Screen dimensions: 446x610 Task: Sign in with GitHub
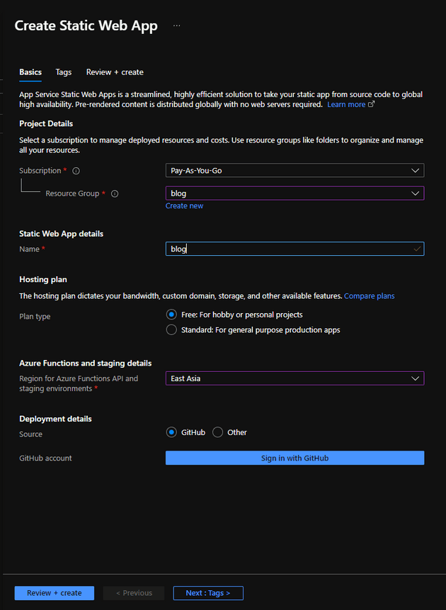[x=295, y=458]
